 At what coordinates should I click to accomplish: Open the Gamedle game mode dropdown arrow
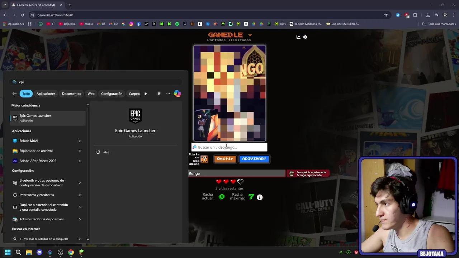click(250, 35)
